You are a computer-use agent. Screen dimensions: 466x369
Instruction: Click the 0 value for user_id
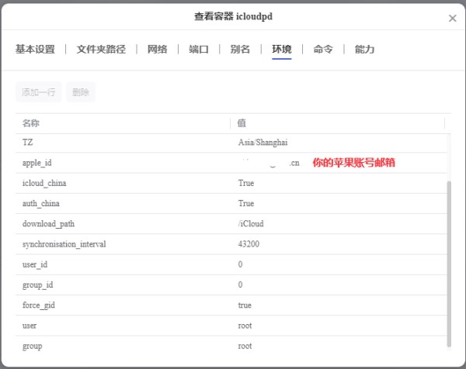point(240,264)
